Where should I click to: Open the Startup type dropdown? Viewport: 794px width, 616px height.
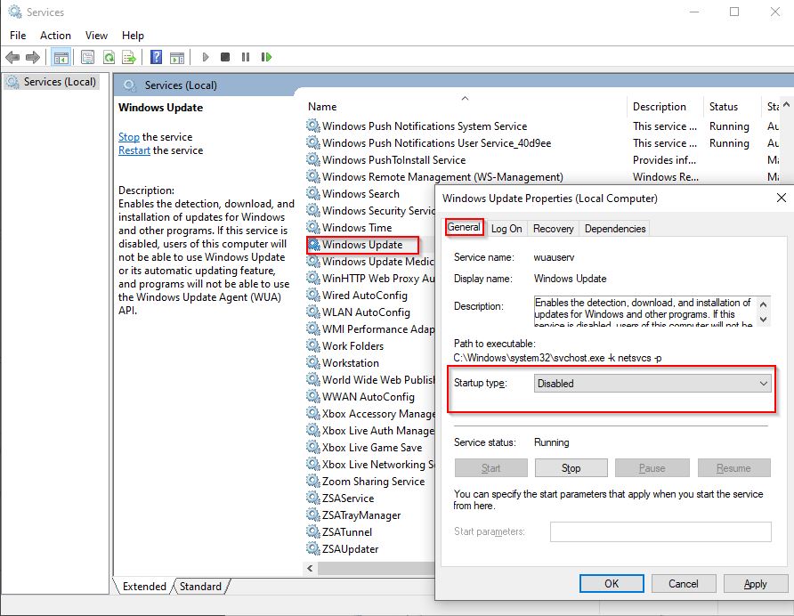(652, 384)
